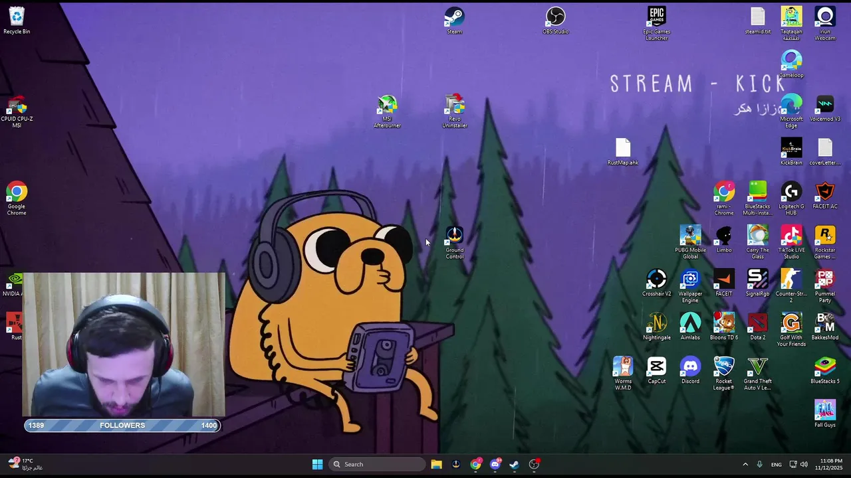
Task: Switch to Chrome in the taskbar
Action: 475,464
